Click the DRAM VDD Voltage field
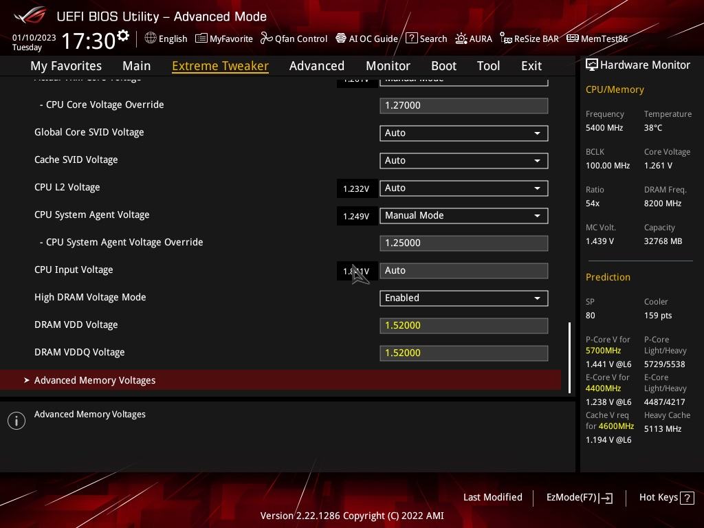The width and height of the screenshot is (704, 528). point(464,326)
